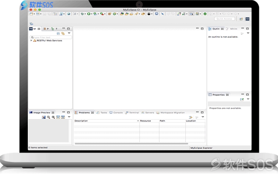This screenshot has width=278, height=174.
Task: Click the New wizard toolbar icon
Action: coord(31,14)
